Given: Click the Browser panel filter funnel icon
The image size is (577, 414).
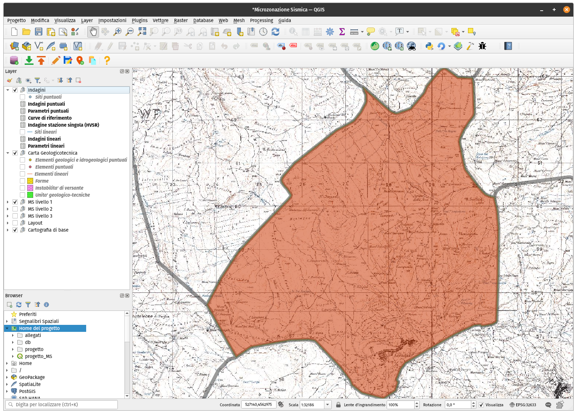Looking at the screenshot, I should pyautogui.click(x=28, y=305).
